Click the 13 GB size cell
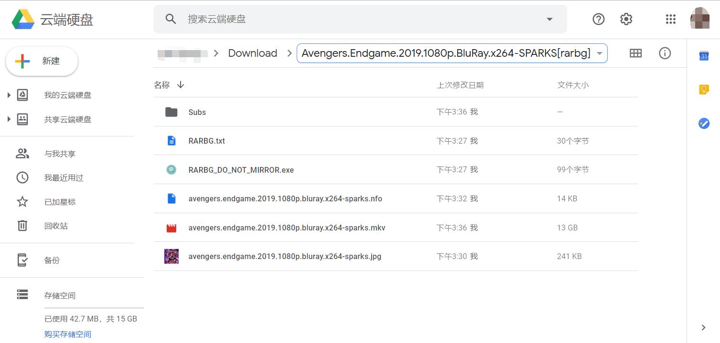The height and width of the screenshot is (343, 720). [x=568, y=228]
